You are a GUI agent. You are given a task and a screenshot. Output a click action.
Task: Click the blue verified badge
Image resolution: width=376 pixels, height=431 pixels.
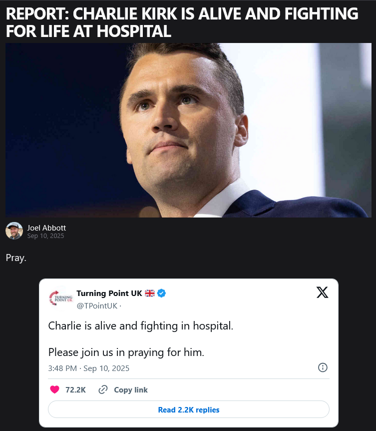(x=162, y=293)
